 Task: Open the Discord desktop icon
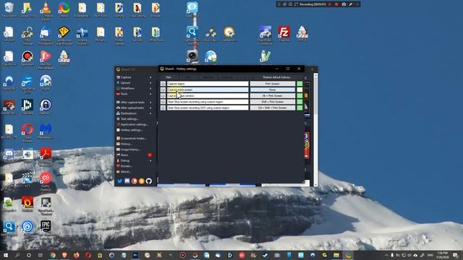tap(9, 156)
